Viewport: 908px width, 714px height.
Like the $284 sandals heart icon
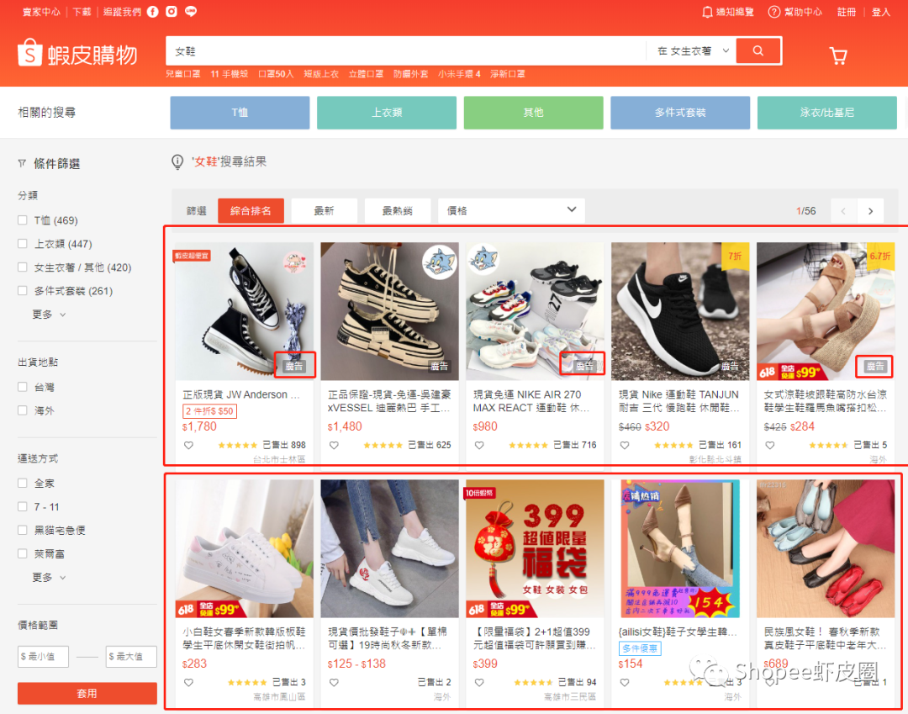770,446
